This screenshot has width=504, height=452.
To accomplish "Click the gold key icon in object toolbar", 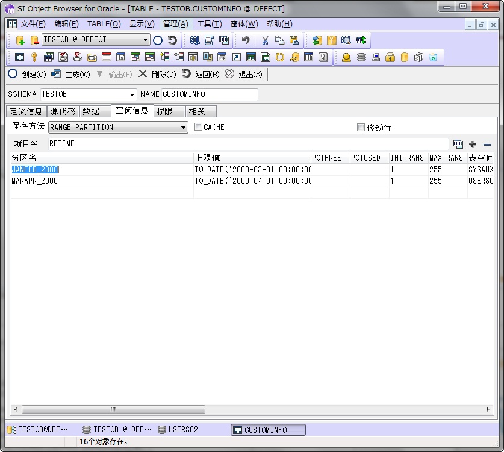I will point(34,57).
